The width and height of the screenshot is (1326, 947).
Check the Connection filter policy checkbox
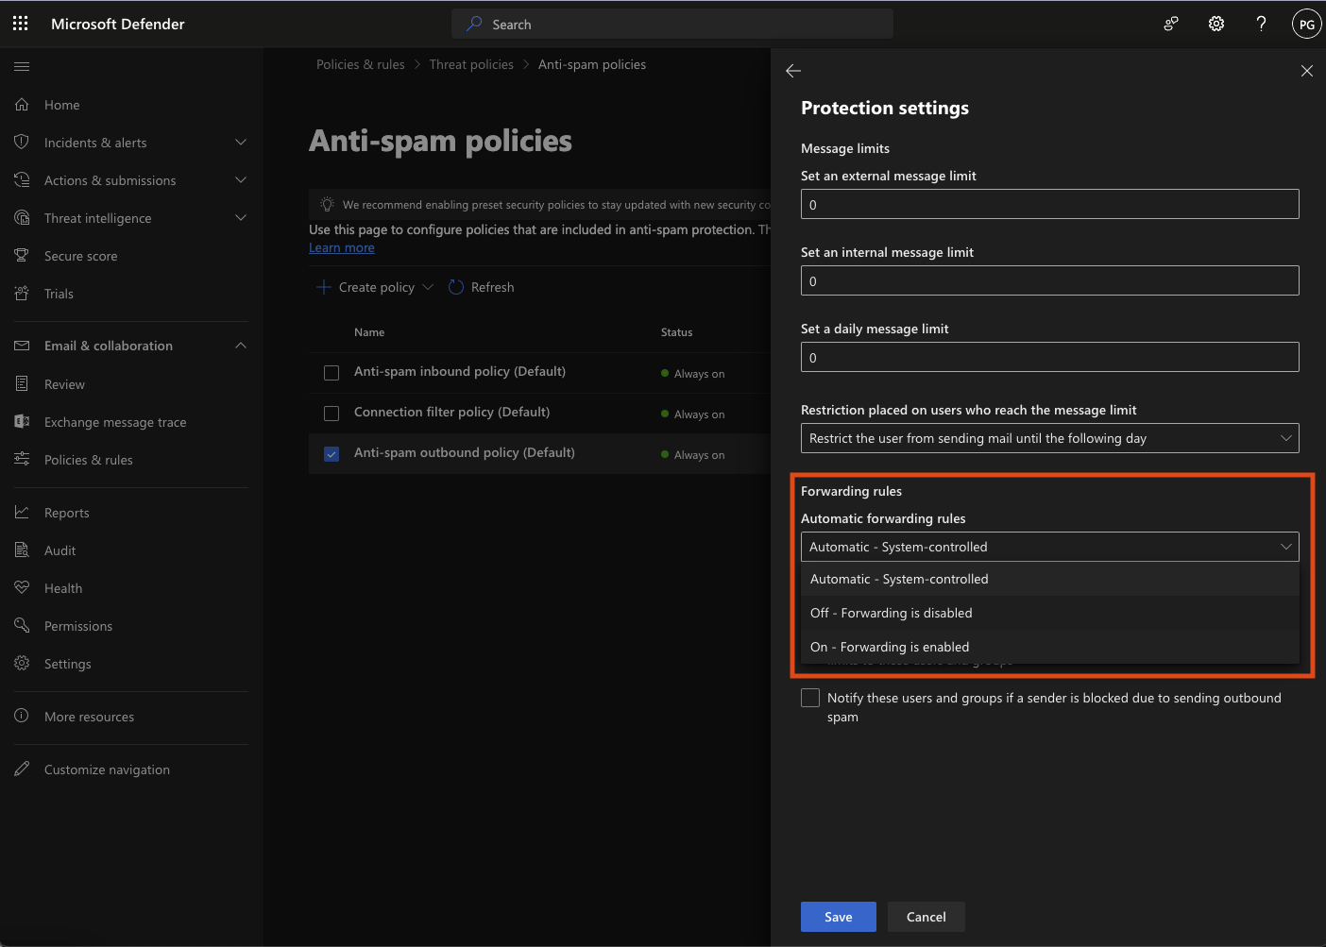coord(331,414)
